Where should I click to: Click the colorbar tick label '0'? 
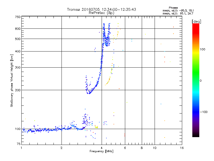(x=201, y=81)
